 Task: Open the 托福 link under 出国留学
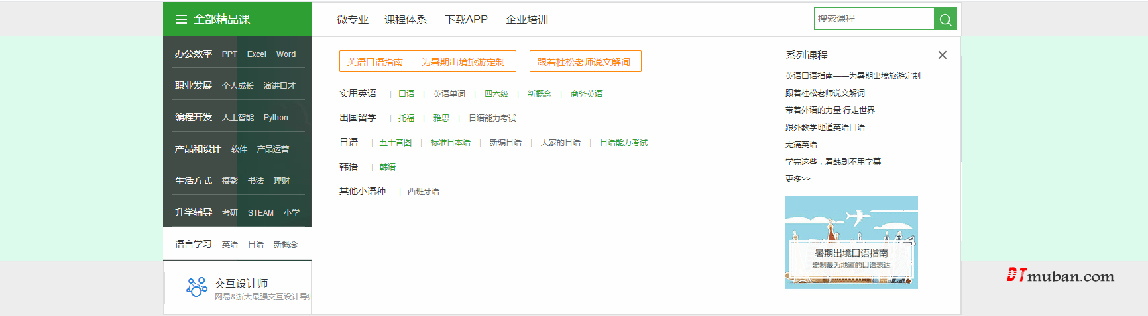pyautogui.click(x=406, y=118)
